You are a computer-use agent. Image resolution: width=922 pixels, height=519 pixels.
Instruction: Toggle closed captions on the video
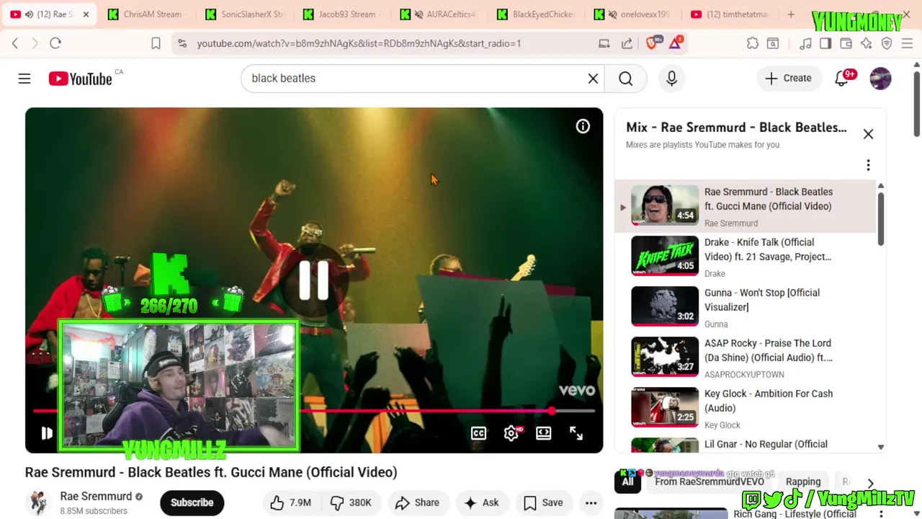[478, 433]
